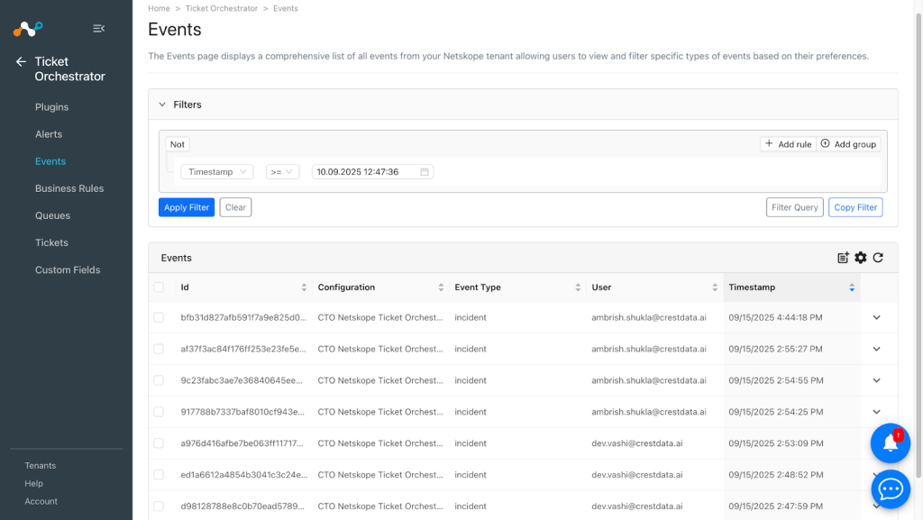Go to Home breadcrumb link

(159, 8)
